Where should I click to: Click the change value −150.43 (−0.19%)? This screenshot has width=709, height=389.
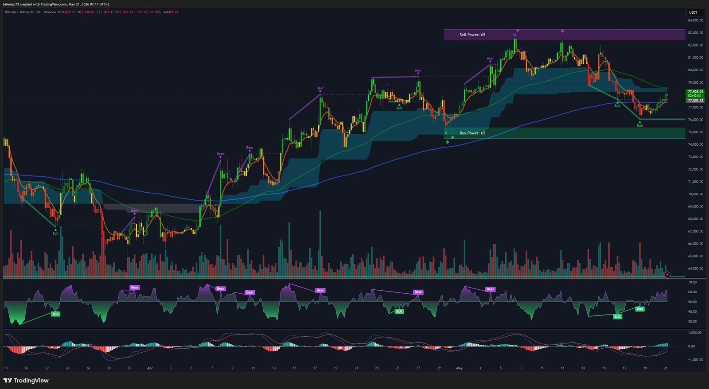pyautogui.click(x=148, y=12)
